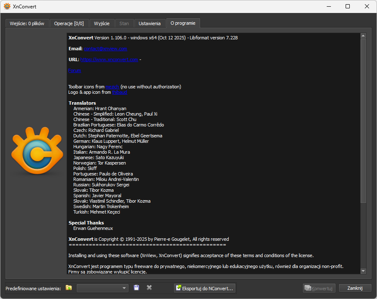Image resolution: width=377 pixels, height=299 pixels.
Task: Open the Operacje [0/0] tab
Action: tap(69, 23)
